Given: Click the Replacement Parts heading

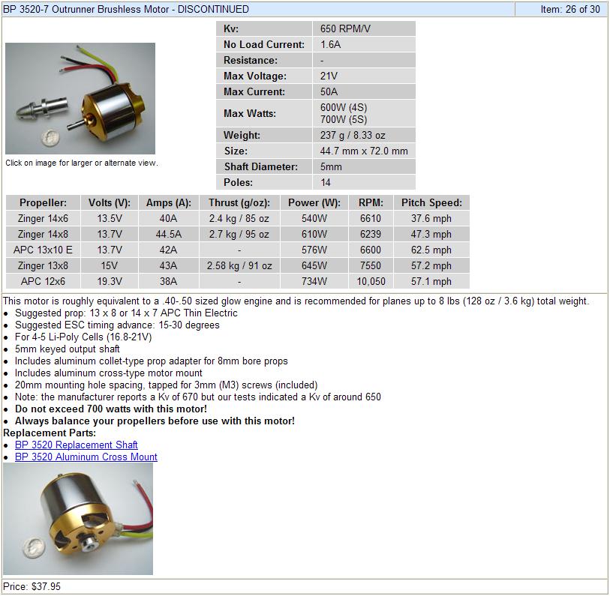Looking at the screenshot, I should click(50, 433).
